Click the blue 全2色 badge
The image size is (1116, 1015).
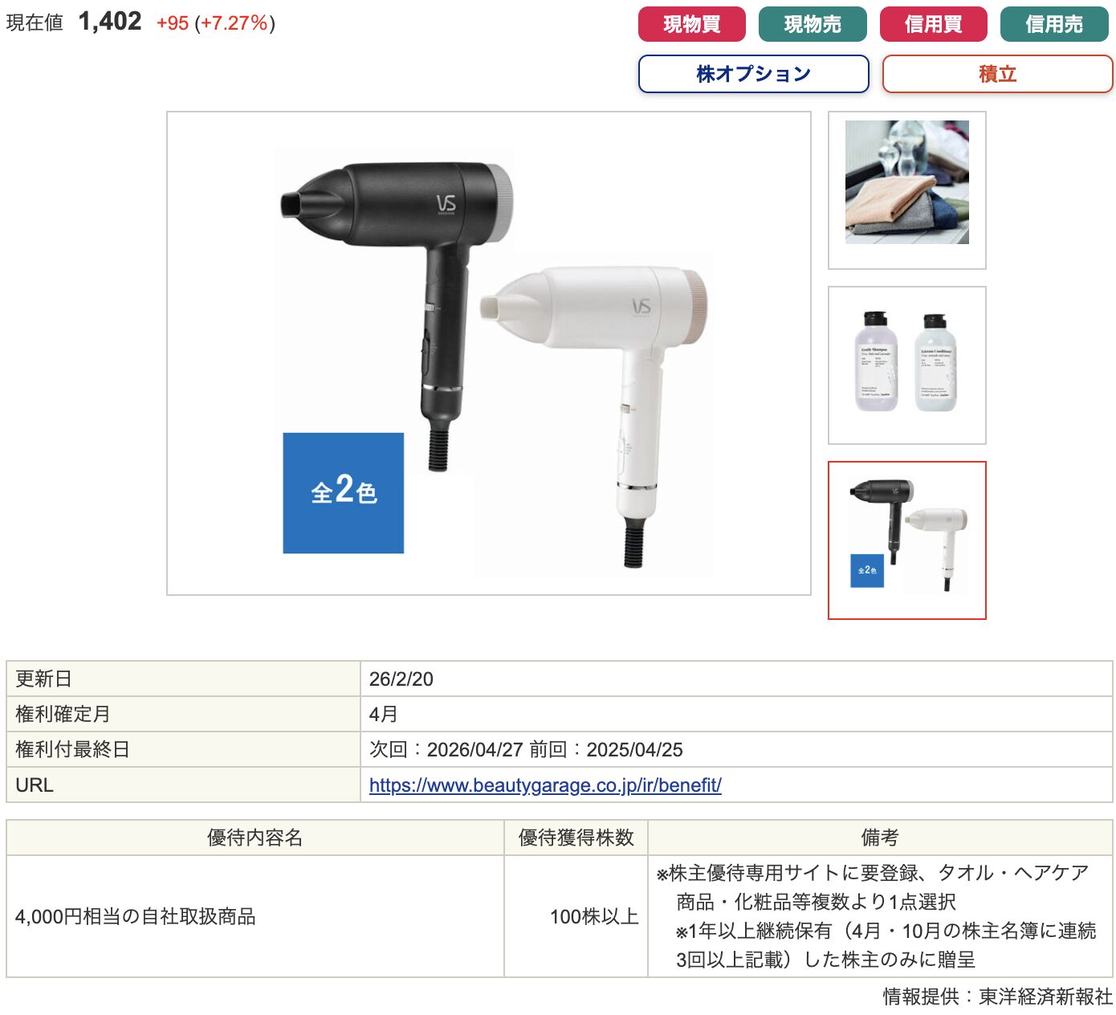tap(343, 493)
